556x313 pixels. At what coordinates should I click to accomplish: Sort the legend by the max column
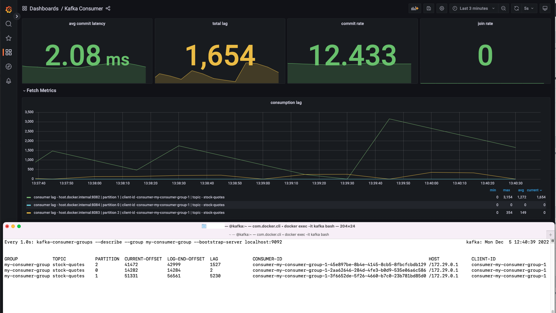coord(506,190)
